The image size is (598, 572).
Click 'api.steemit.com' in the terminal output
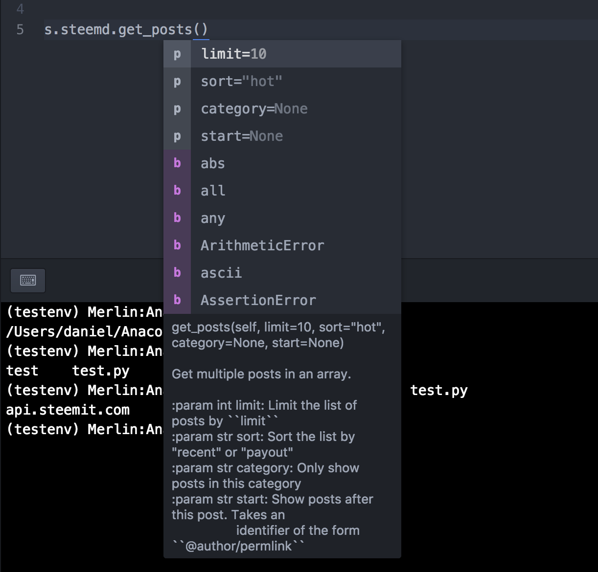[x=68, y=410]
